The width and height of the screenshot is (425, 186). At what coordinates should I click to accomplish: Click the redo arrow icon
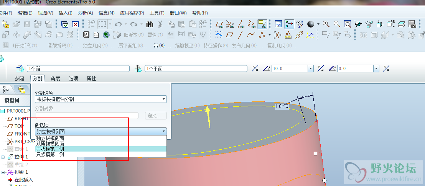click(x=133, y=24)
